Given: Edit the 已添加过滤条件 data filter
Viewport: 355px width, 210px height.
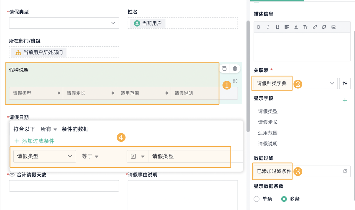Looking at the screenshot, I should pyautogui.click(x=345, y=171).
